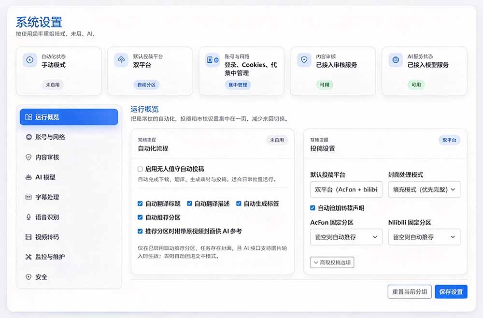Click the subtitle icon beside 字幕处理
The height and width of the screenshot is (318, 483).
pos(28,197)
